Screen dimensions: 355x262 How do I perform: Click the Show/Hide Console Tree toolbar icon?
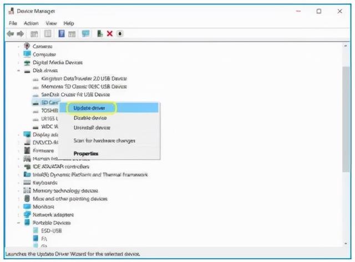point(34,34)
